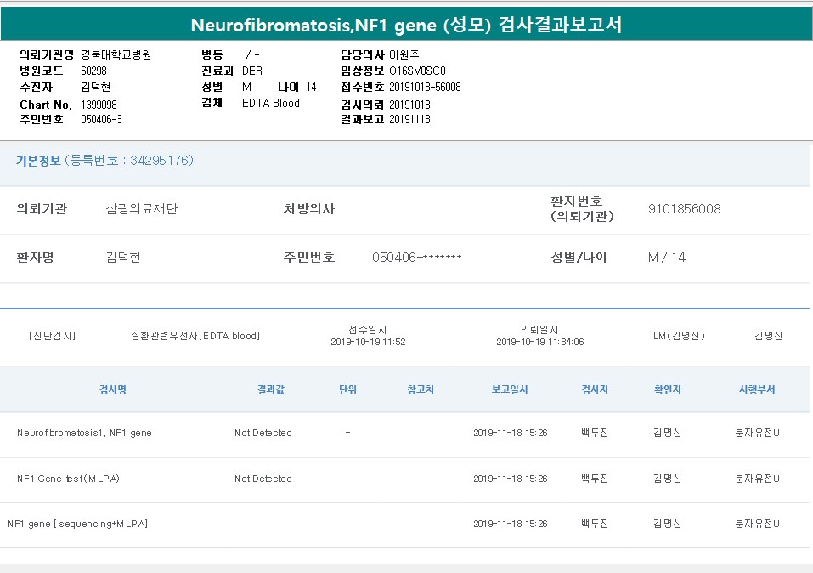Image resolution: width=813 pixels, height=573 pixels.
Task: Select the 보고일시 column header
Action: tap(510, 389)
